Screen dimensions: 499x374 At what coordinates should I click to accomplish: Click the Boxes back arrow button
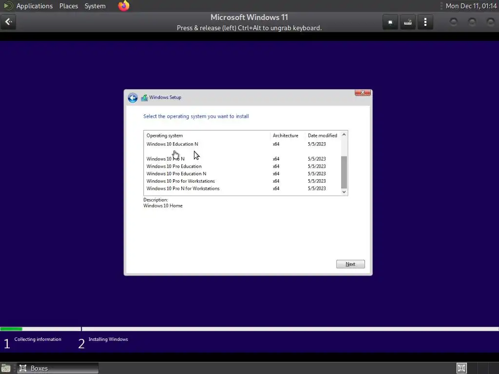click(8, 22)
